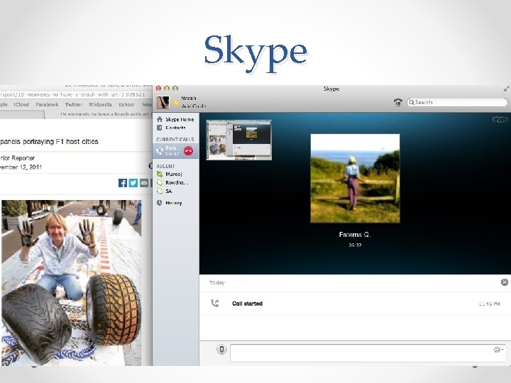End the current call with red hangup button

[x=188, y=151]
